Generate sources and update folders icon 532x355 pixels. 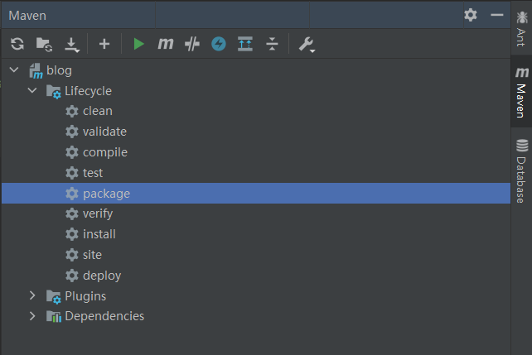point(44,44)
